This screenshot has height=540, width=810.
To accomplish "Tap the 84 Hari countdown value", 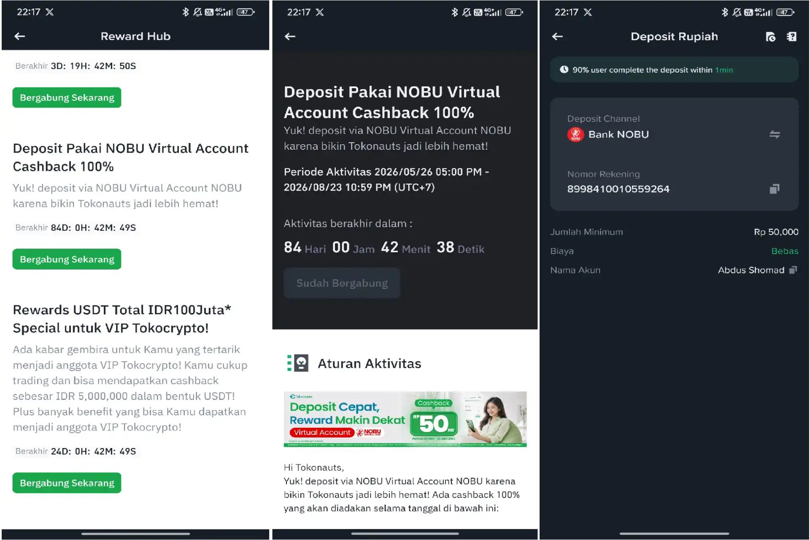I will pos(305,248).
